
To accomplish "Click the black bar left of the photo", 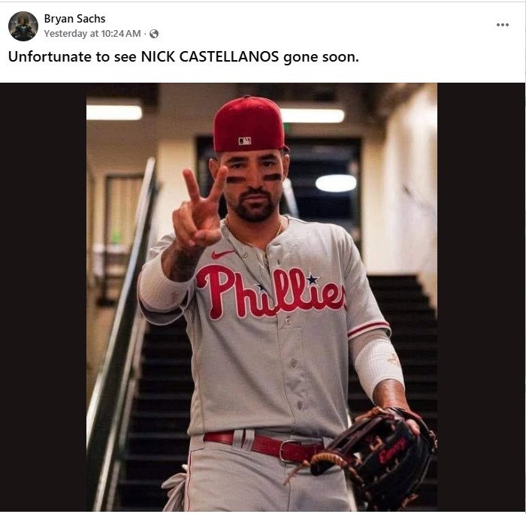I will click(x=44, y=297).
